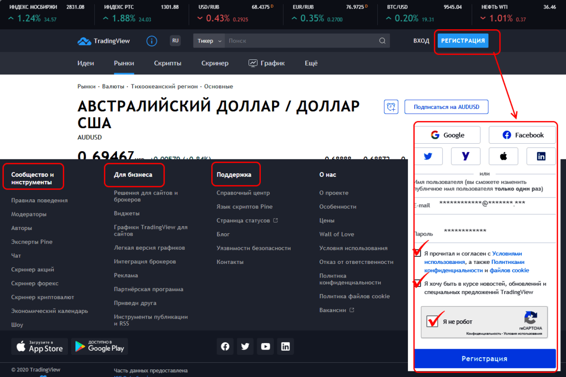Expand the Ещё navigation menu
Image resolution: width=566 pixels, height=377 pixels.
point(311,63)
